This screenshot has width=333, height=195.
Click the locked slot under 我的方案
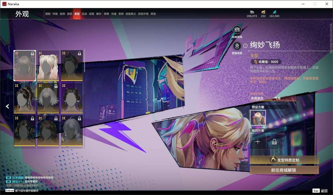pos(274,142)
